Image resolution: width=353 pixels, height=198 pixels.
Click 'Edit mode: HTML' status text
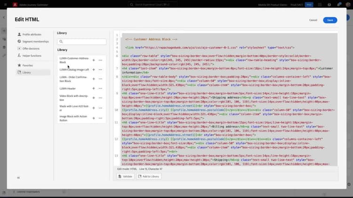click(x=127, y=169)
